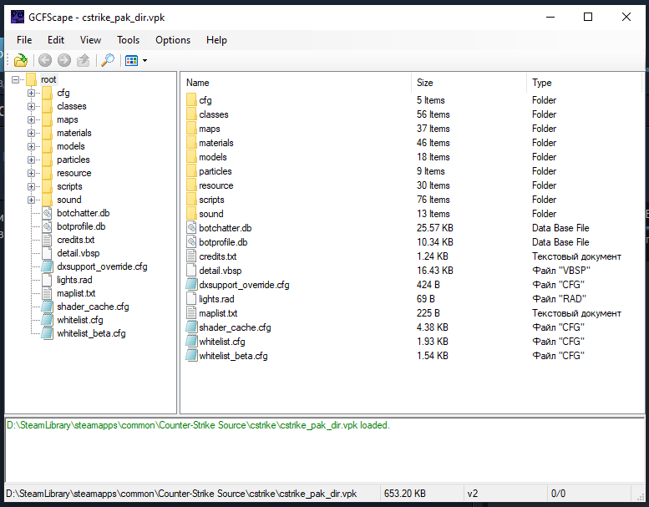This screenshot has width=649, height=507.
Task: Click the credits.txt document icon in list
Action: point(191,256)
